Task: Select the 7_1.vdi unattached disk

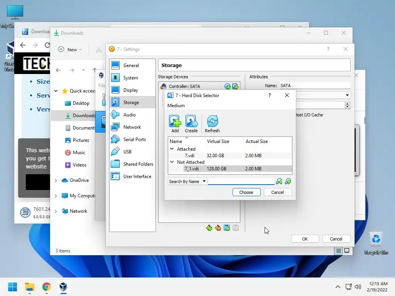Action: pyautogui.click(x=230, y=169)
